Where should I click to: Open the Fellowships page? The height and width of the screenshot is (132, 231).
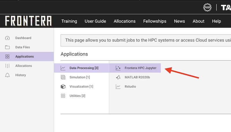[x=155, y=21]
